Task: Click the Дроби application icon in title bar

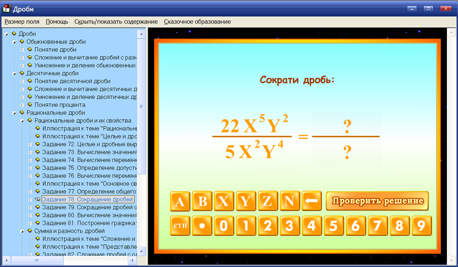Action: click(x=7, y=8)
